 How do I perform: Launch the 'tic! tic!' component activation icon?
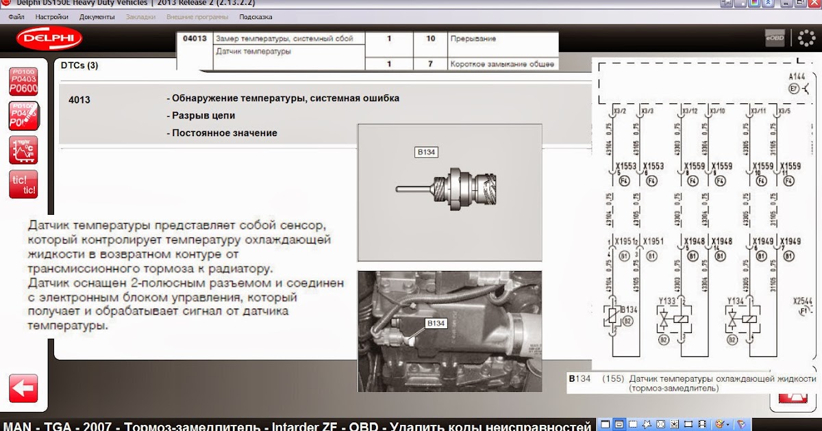(23, 185)
